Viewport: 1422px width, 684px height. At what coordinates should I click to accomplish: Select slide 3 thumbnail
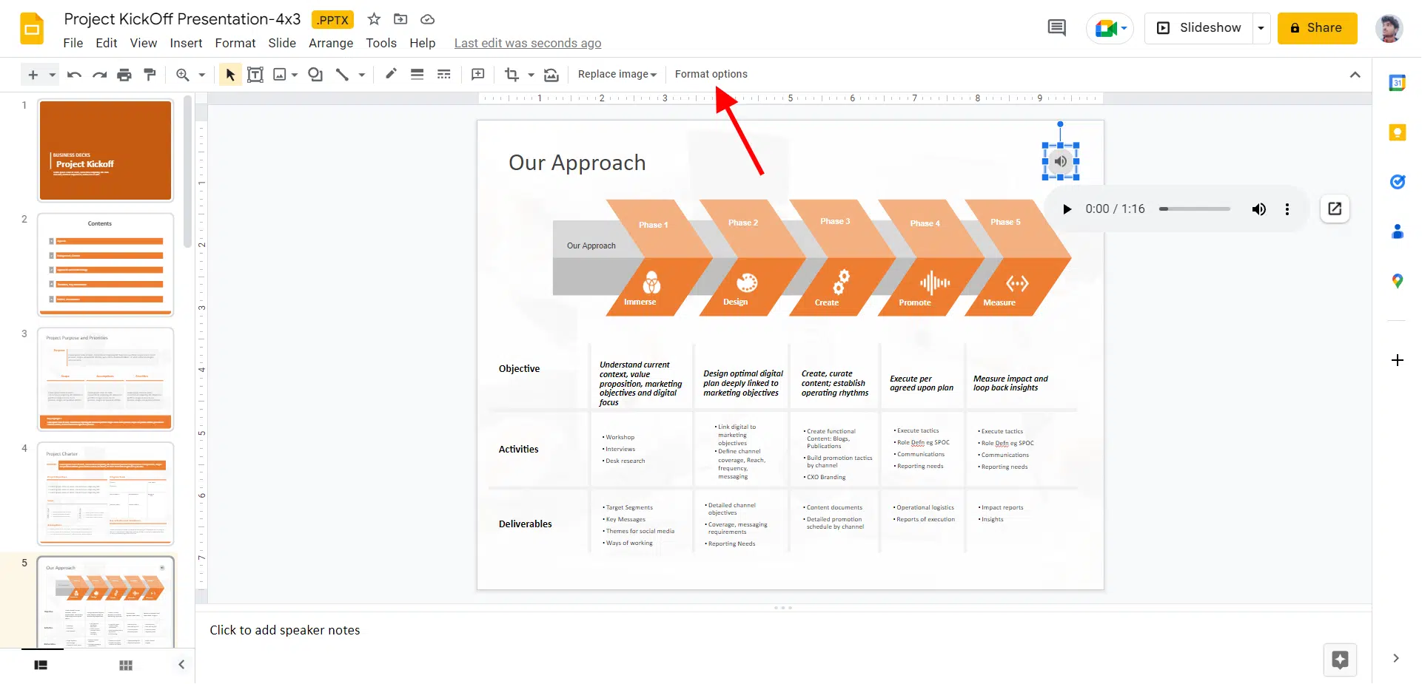click(106, 379)
